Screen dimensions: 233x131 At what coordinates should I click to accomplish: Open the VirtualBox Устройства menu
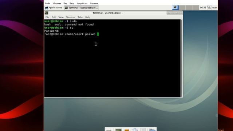pos(82,3)
